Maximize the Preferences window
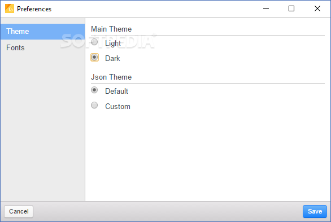The height and width of the screenshot is (222, 331). (291, 9)
